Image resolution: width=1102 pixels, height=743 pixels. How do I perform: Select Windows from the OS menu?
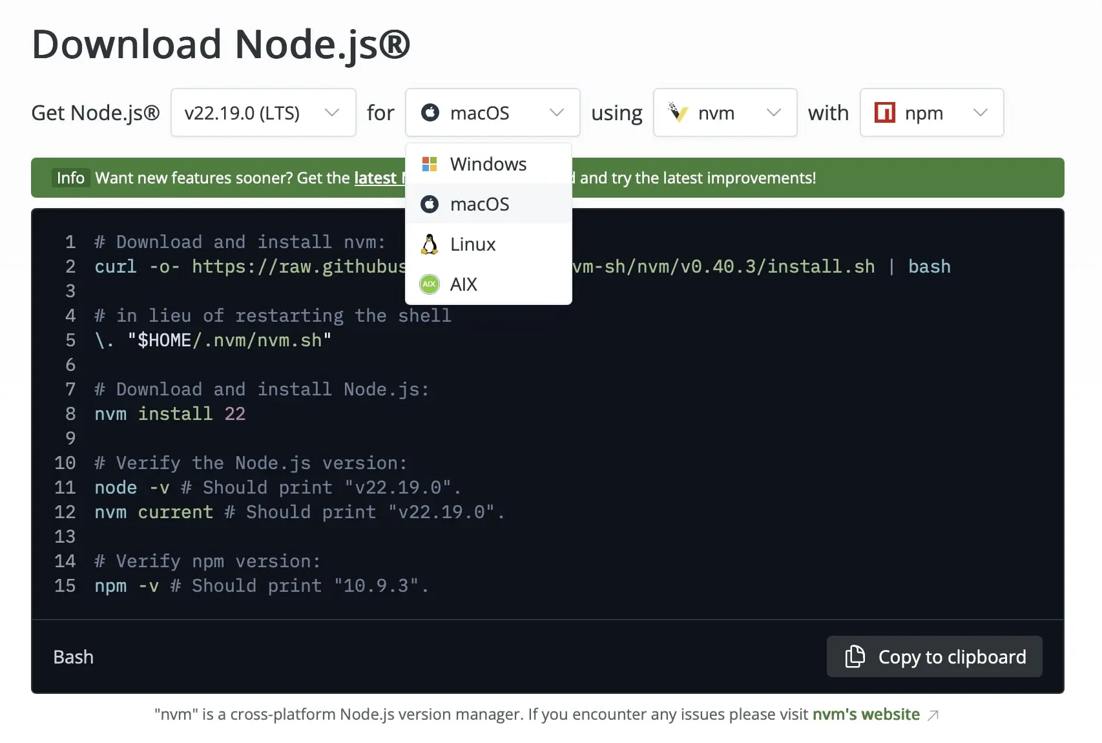[488, 163]
